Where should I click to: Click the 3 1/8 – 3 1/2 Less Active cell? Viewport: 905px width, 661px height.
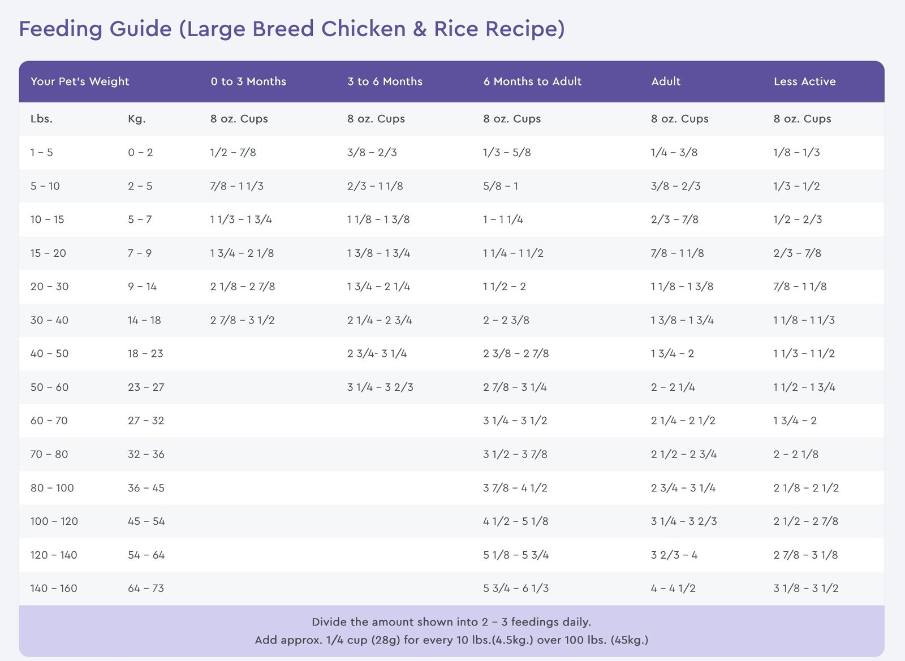[x=806, y=588]
